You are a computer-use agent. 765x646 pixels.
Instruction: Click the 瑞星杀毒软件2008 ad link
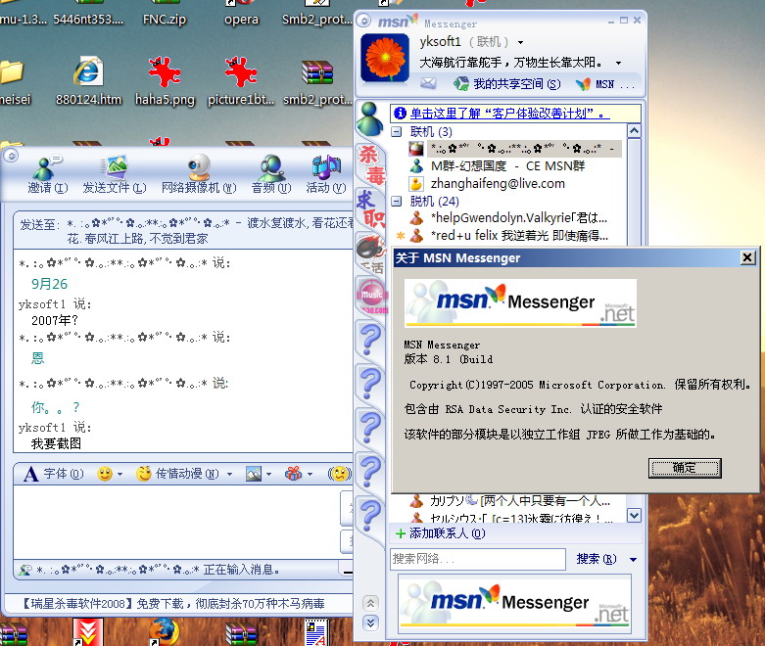click(172, 604)
